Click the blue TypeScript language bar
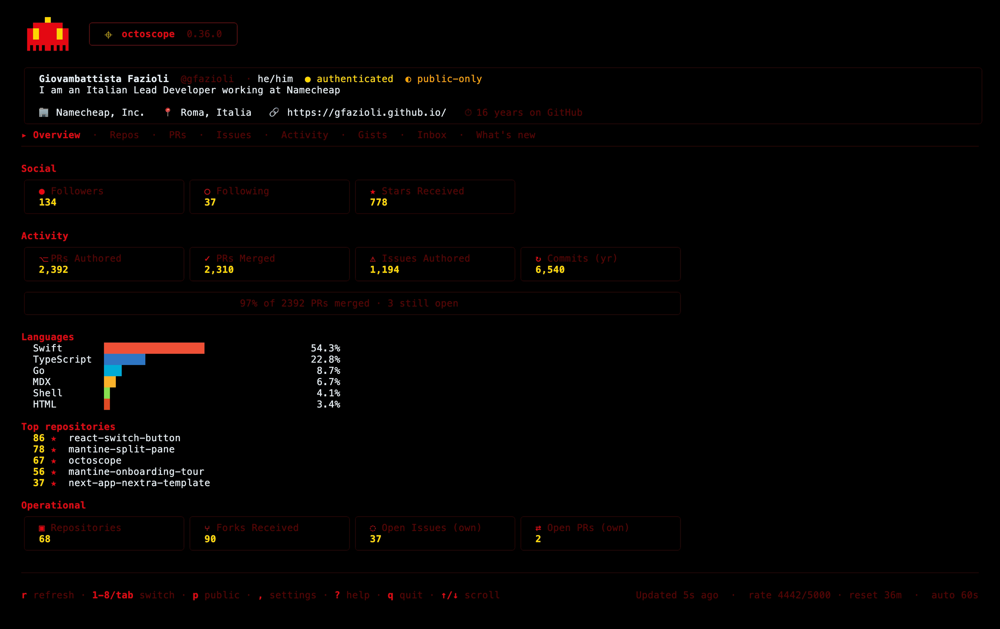 [x=125, y=359]
